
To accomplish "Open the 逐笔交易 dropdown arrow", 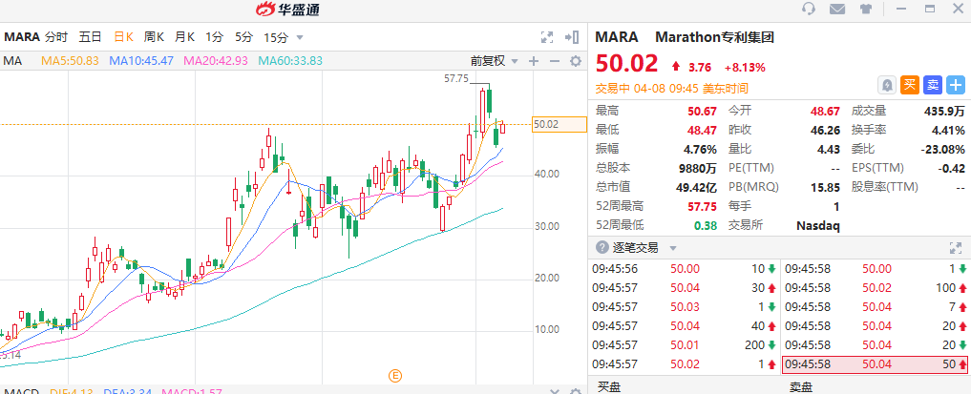I will [x=673, y=248].
